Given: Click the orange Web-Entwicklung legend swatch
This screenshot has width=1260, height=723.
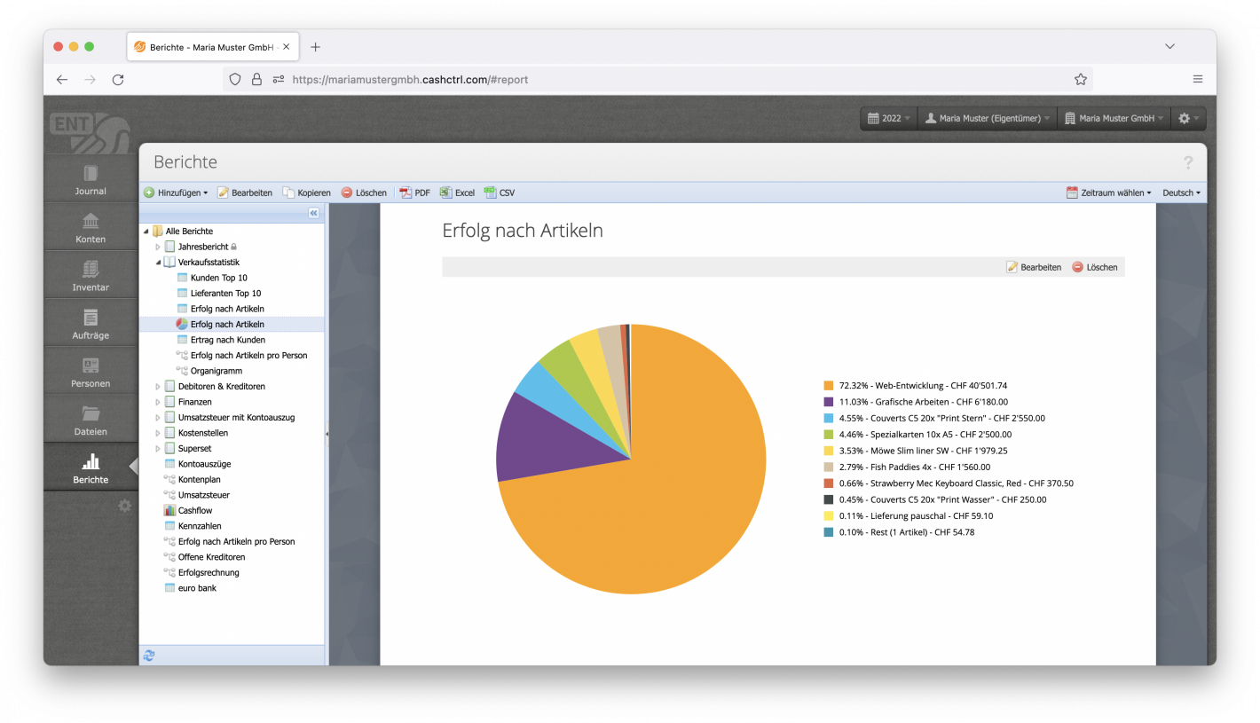Looking at the screenshot, I should 829,386.
